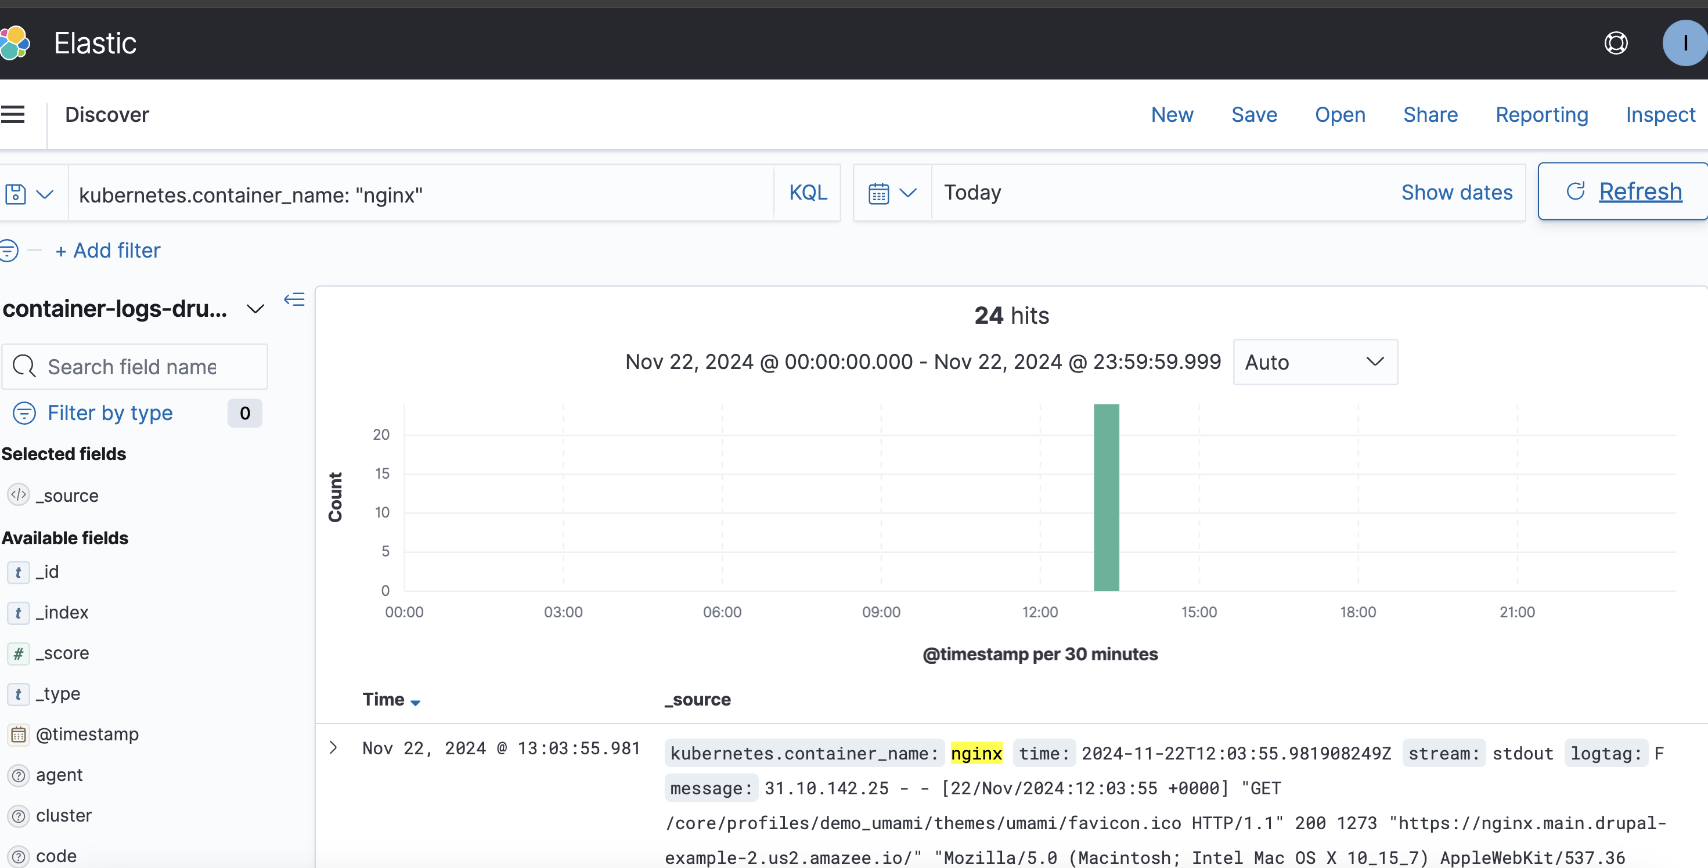Click Show dates in the time picker

pyautogui.click(x=1456, y=192)
